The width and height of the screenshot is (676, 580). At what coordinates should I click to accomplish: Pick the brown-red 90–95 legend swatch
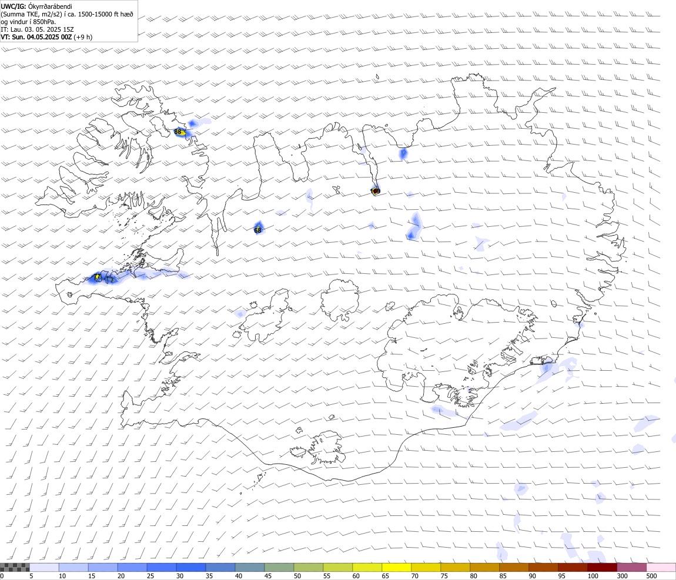click(x=543, y=568)
